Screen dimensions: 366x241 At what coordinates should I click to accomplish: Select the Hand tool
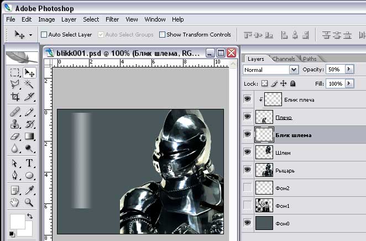tap(15, 202)
